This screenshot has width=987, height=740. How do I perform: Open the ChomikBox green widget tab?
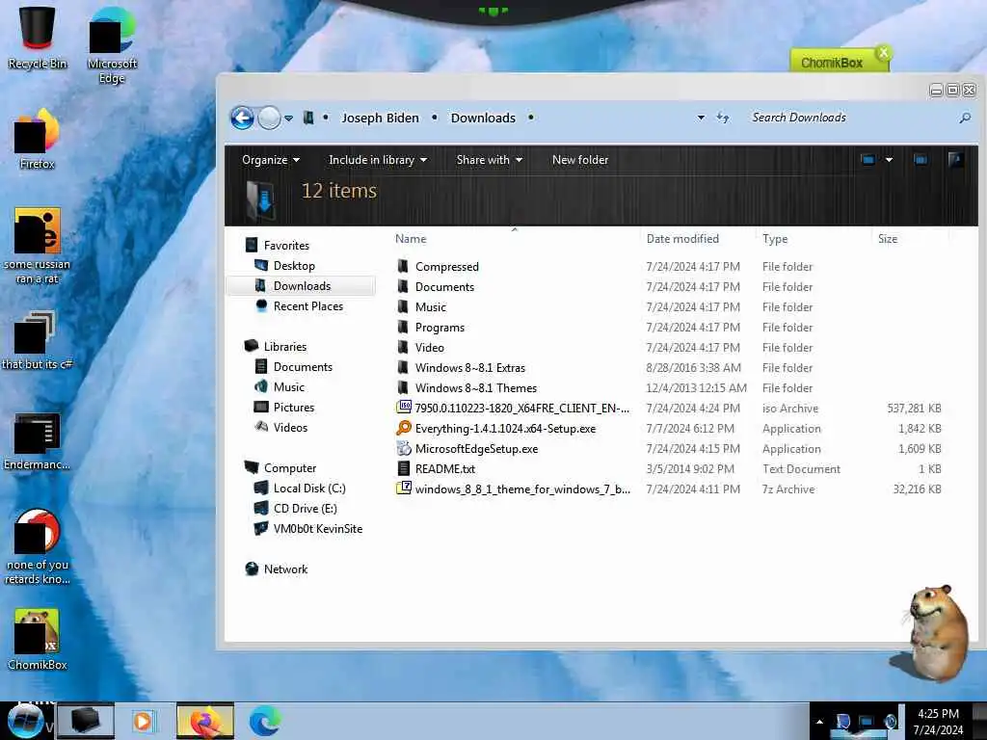832,62
